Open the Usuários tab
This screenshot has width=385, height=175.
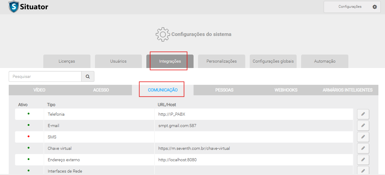118,61
